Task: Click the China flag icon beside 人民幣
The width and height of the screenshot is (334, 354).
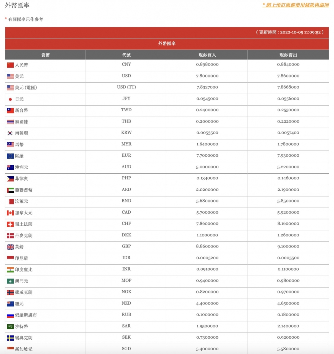Action: pyautogui.click(x=10, y=65)
